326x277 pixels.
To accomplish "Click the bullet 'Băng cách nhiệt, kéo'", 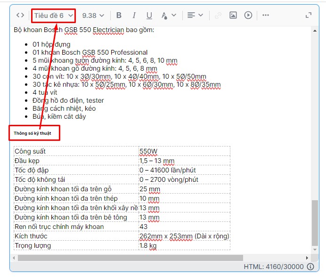I will tap(64, 108).
